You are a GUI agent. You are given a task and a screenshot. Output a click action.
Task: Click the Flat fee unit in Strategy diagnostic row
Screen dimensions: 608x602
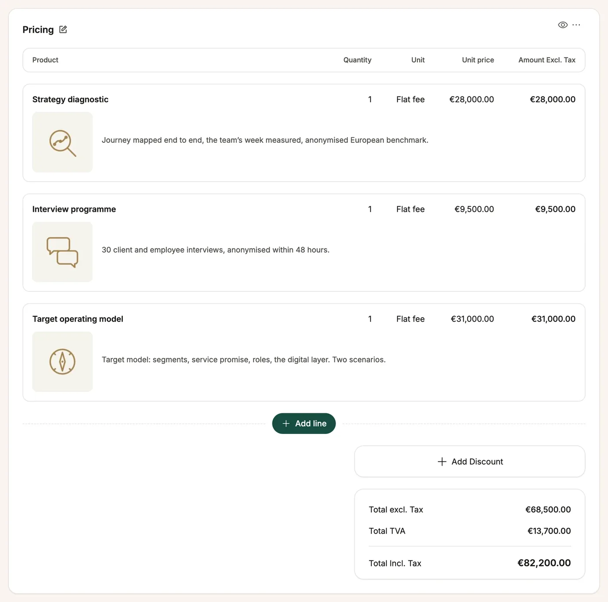tap(410, 99)
